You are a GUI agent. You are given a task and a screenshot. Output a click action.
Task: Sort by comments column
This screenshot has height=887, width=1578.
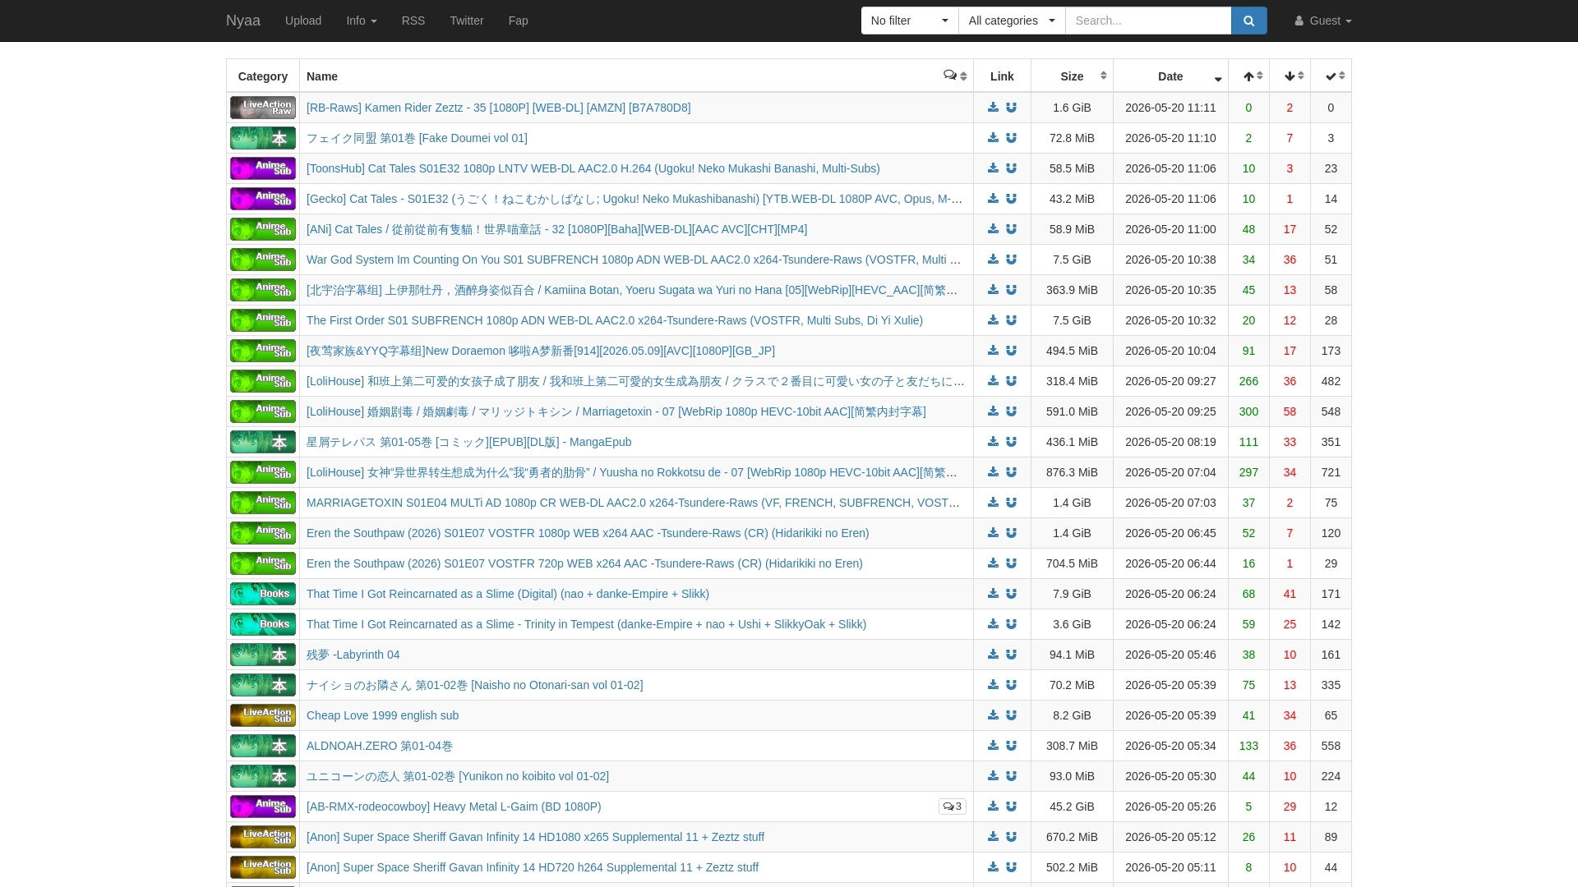click(955, 76)
